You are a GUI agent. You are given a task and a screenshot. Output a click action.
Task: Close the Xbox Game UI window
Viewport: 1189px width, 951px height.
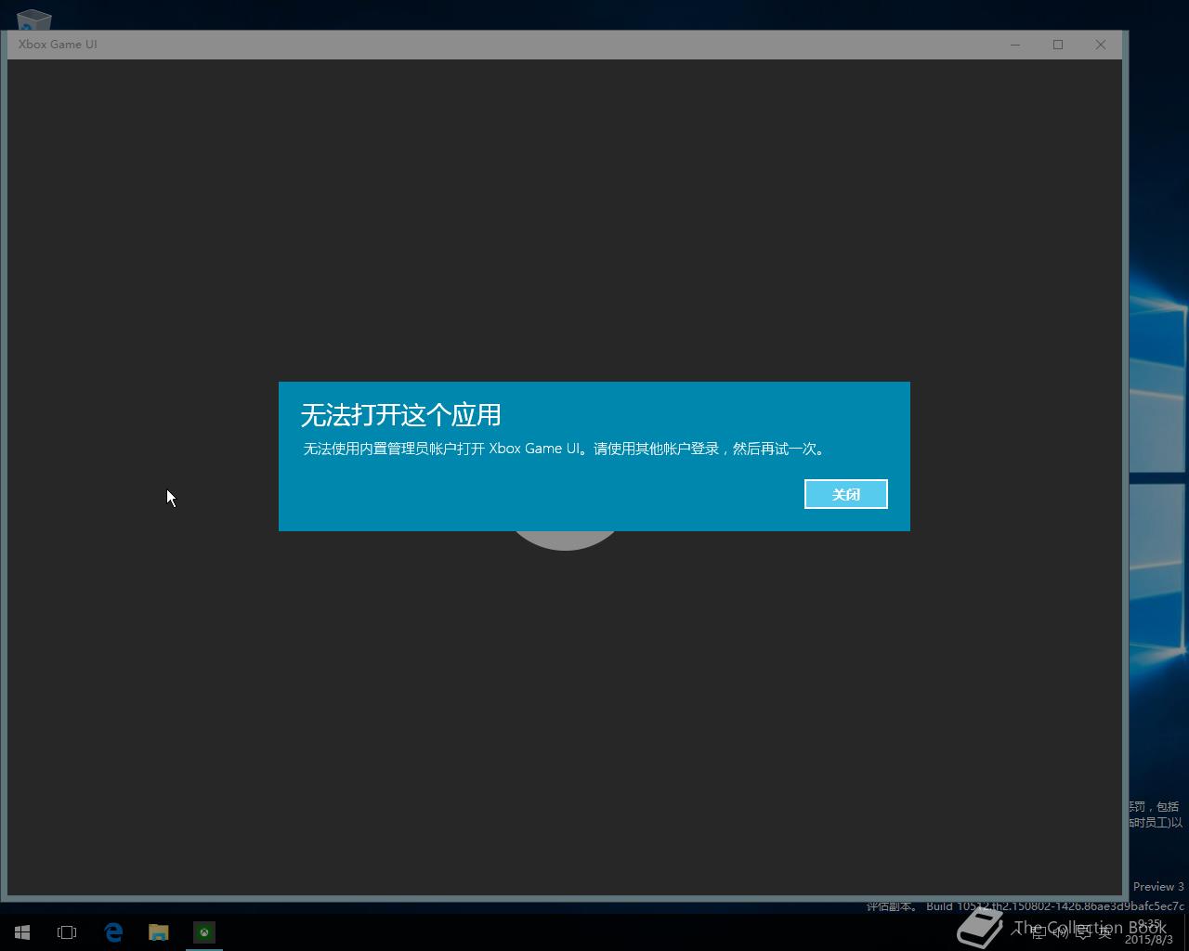1101,45
